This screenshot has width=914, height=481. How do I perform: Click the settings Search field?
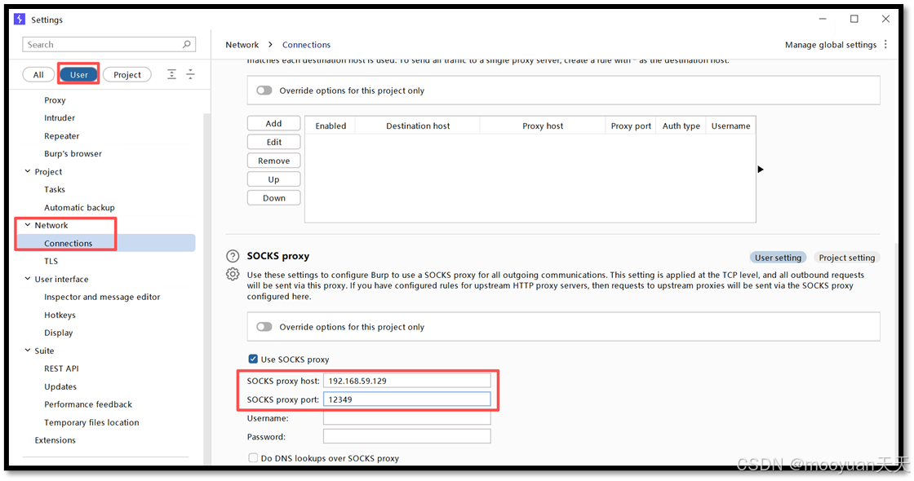109,44
